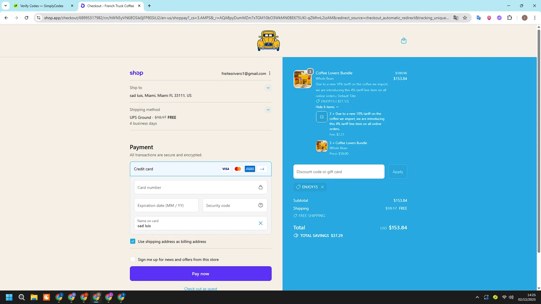Select the Checkout - French Truck Coffee tab
This screenshot has width=541, height=304.
110,6
